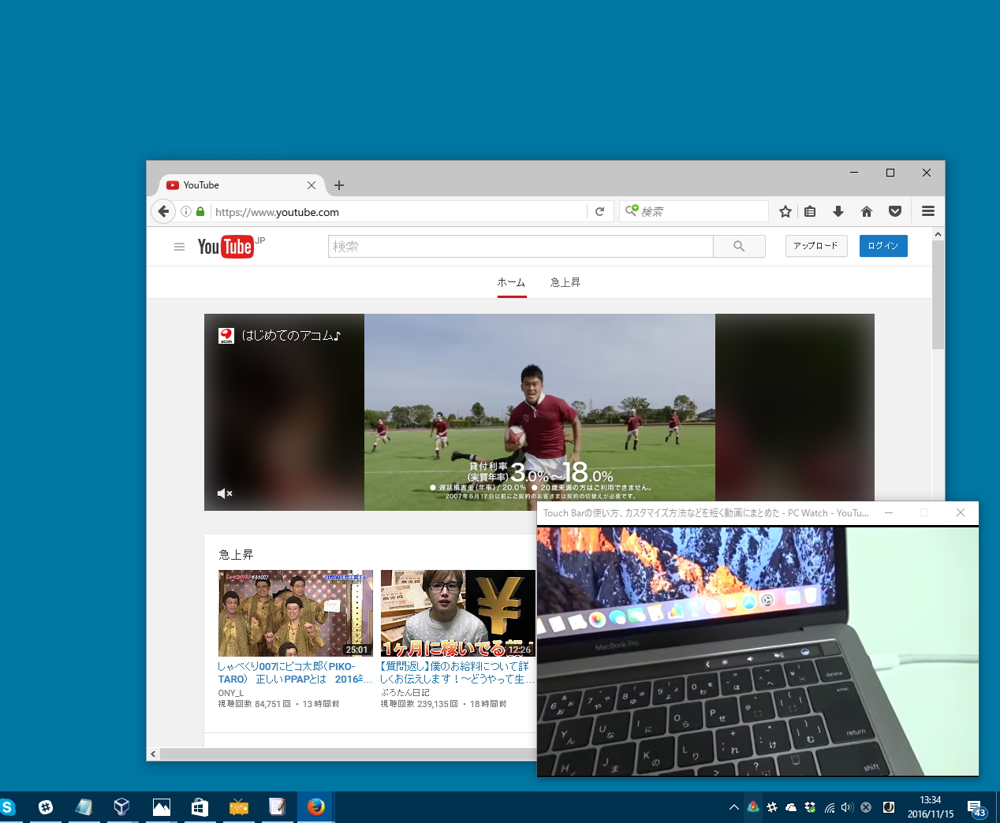
Task: Launch Skype from the taskbar
Action: (9, 806)
